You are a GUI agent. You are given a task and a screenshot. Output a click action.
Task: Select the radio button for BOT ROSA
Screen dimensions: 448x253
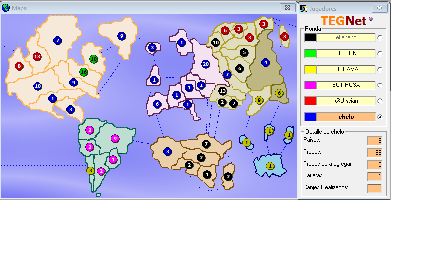pyautogui.click(x=380, y=85)
